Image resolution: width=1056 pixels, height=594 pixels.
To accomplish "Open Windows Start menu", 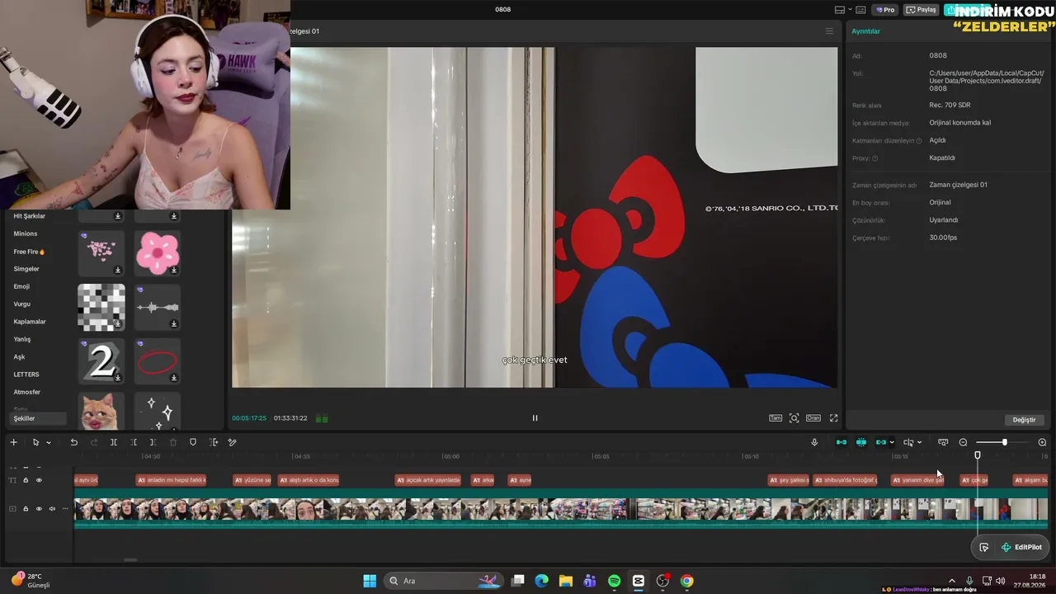I will 370,581.
